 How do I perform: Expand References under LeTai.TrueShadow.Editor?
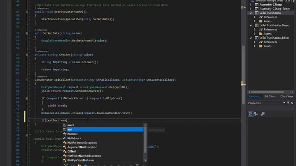point(255,42)
